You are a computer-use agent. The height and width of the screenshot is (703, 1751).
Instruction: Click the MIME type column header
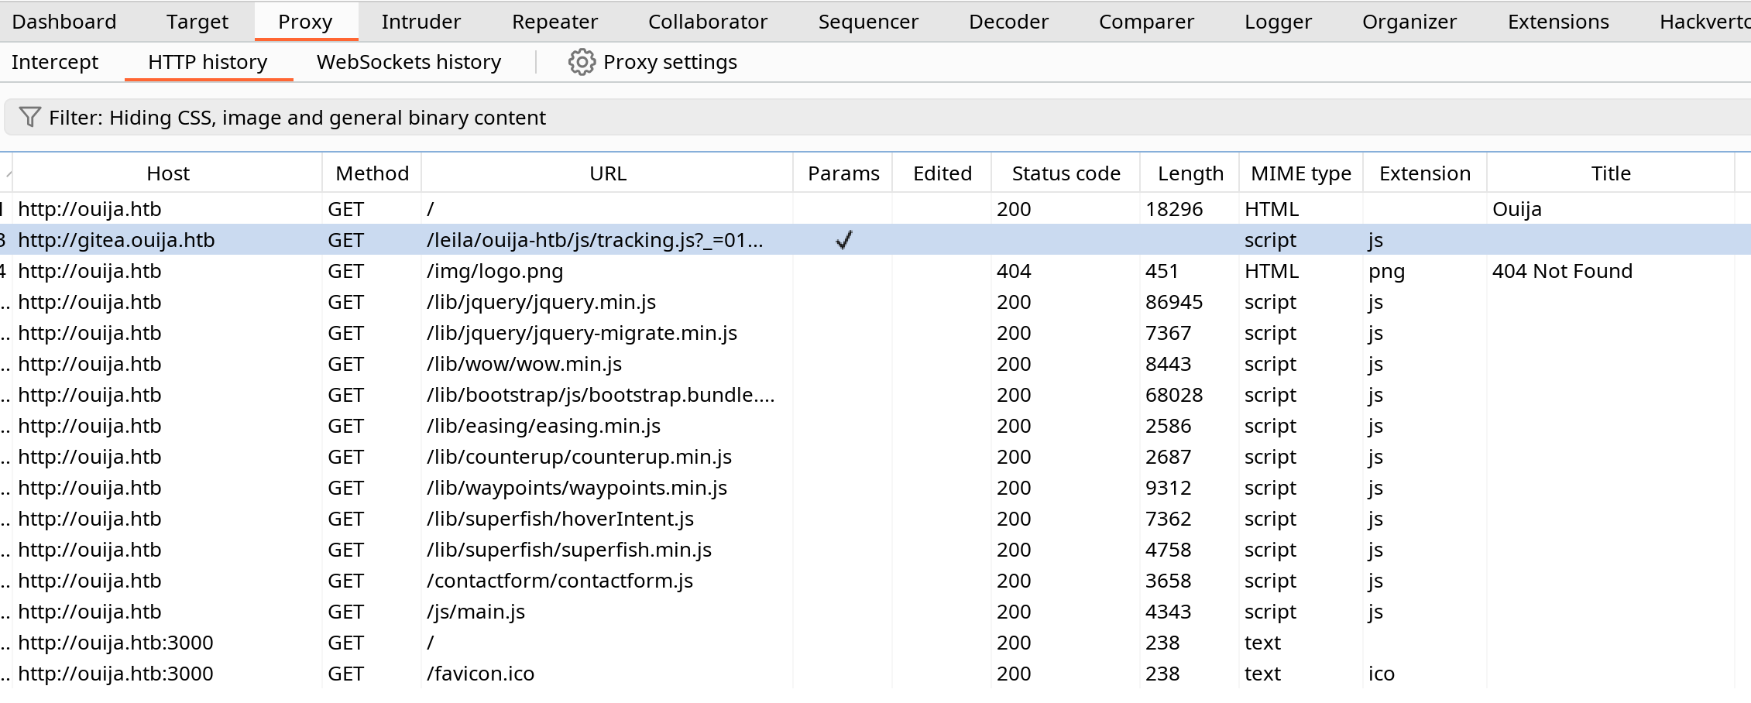coord(1301,173)
